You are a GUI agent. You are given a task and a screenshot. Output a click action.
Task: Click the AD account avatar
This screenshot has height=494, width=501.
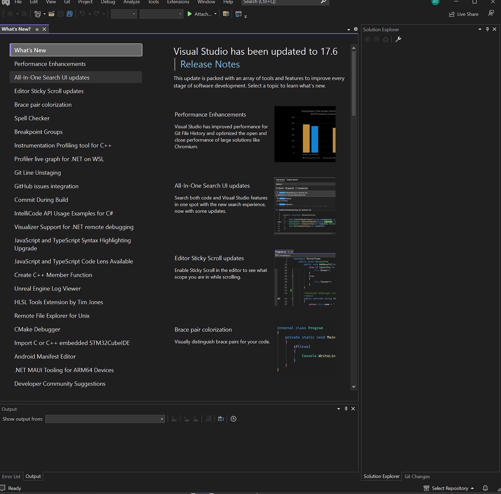[435, 2]
